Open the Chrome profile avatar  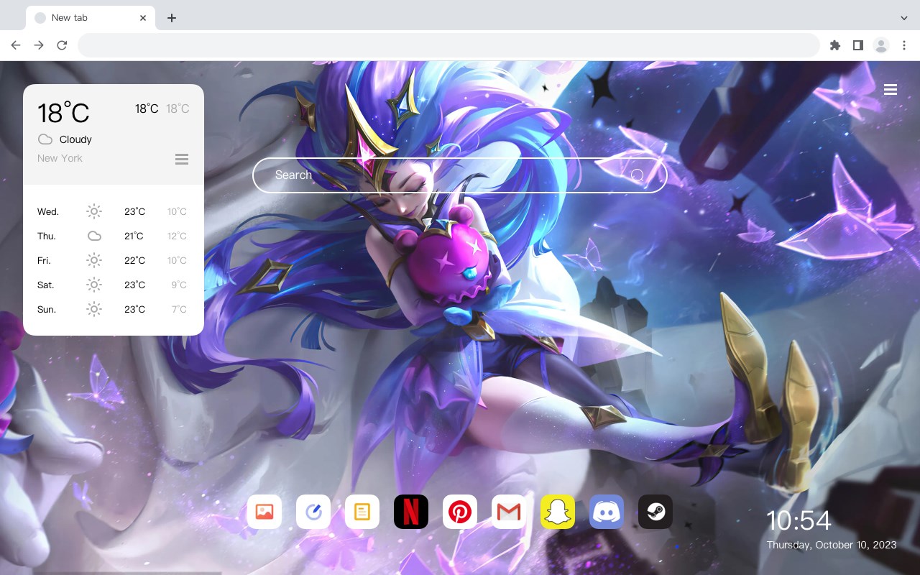[881, 45]
